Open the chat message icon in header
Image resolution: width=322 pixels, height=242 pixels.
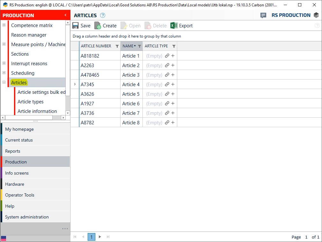(263, 15)
